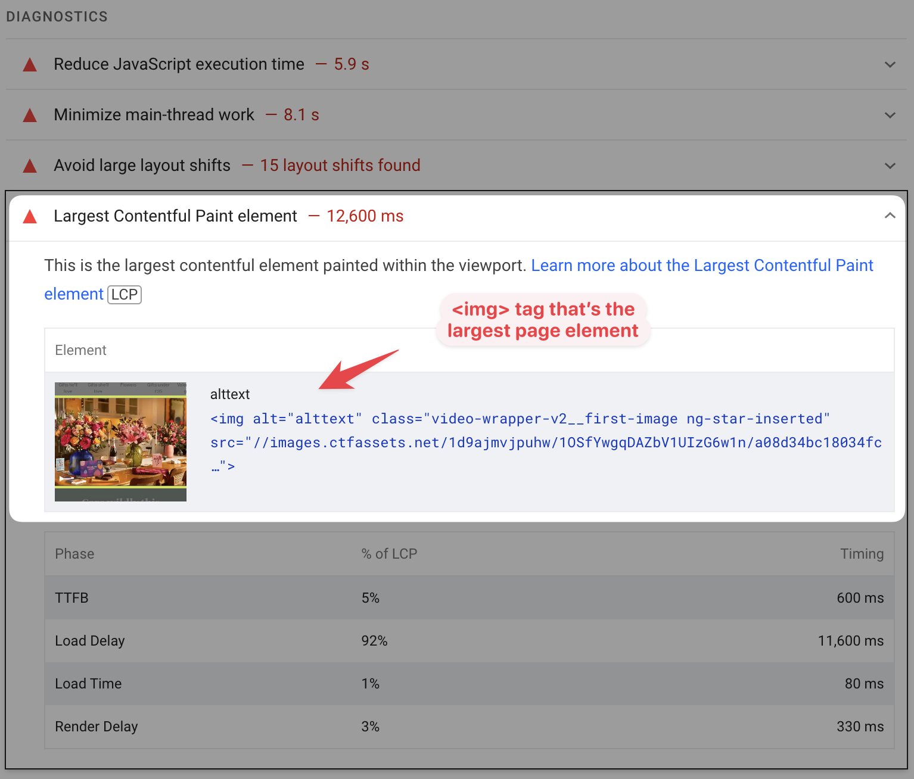Click red triangle beside Largest Contentful Paint element
914x779 pixels.
30,216
